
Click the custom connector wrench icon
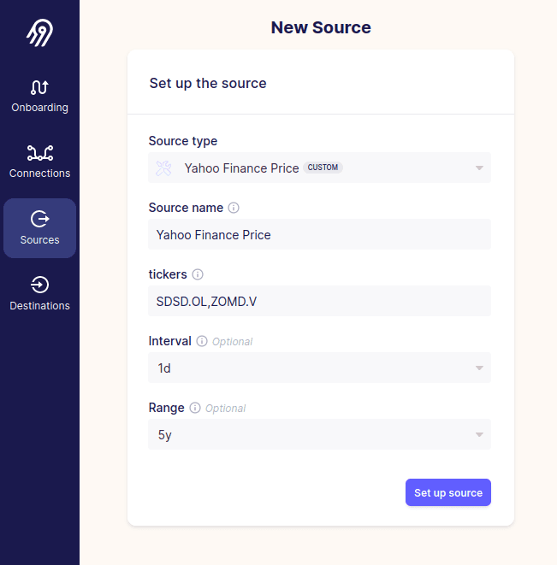point(163,168)
